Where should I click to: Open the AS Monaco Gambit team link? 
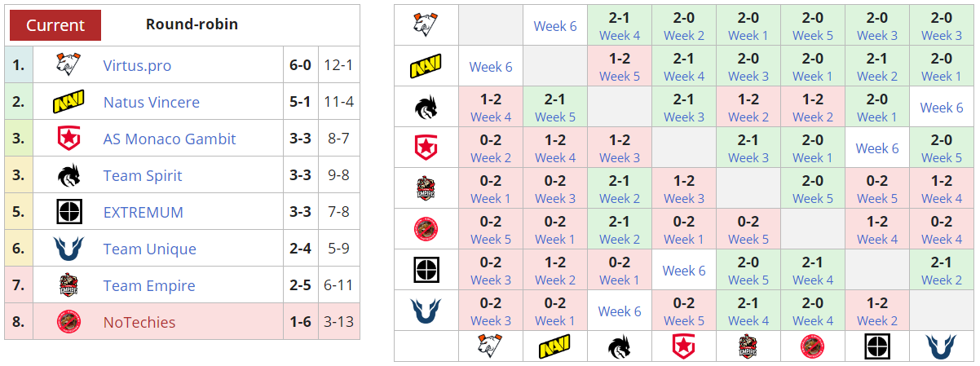[x=170, y=139]
